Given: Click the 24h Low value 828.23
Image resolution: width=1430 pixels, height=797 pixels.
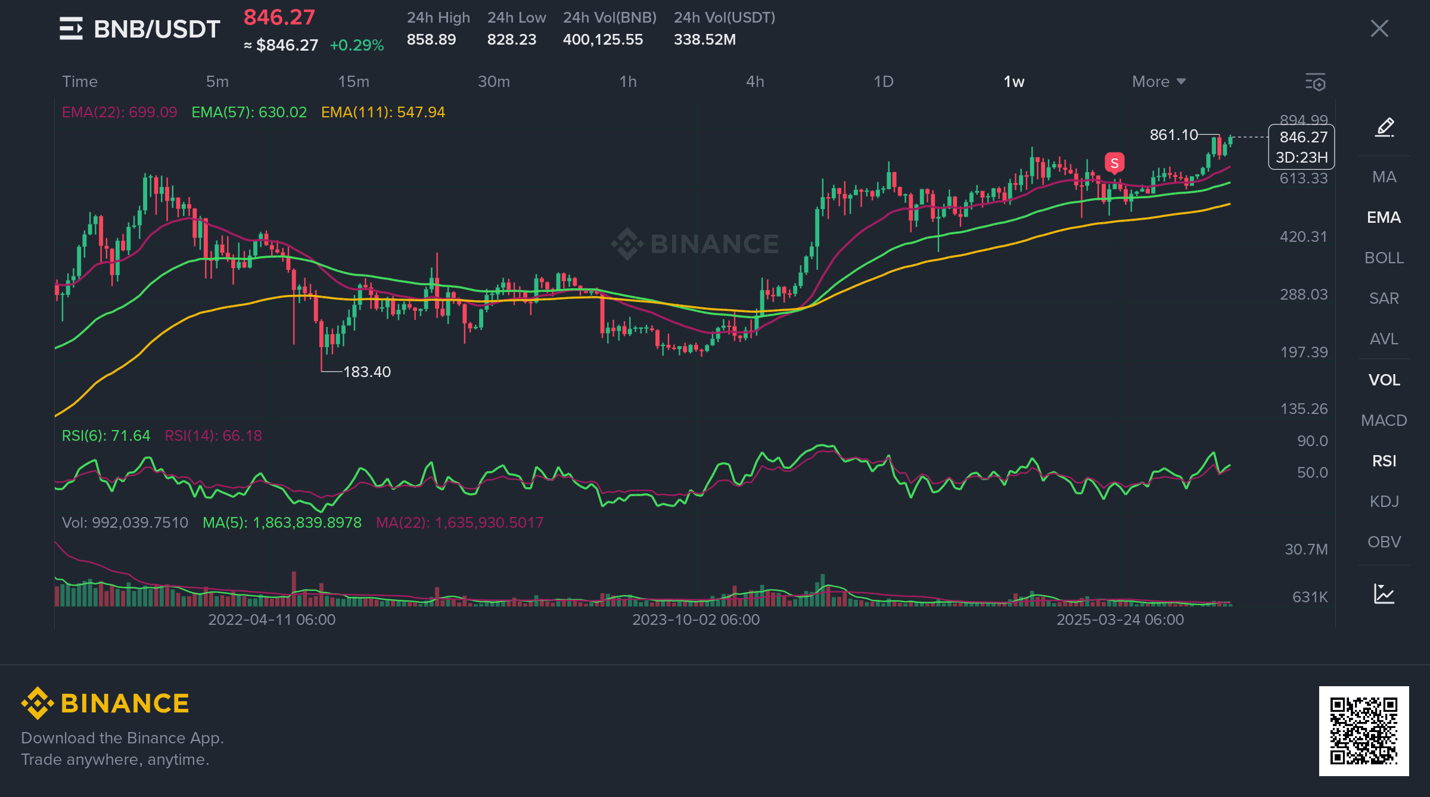Looking at the screenshot, I should click(512, 39).
